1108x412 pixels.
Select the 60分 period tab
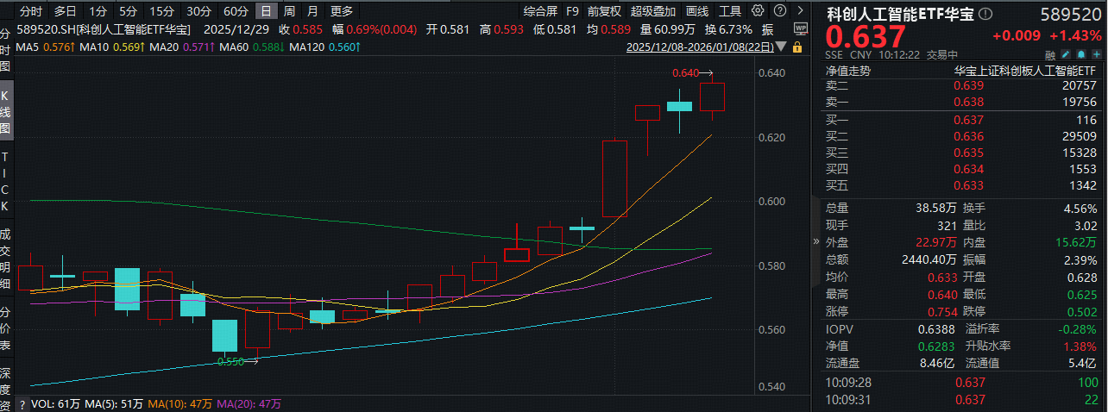point(236,11)
